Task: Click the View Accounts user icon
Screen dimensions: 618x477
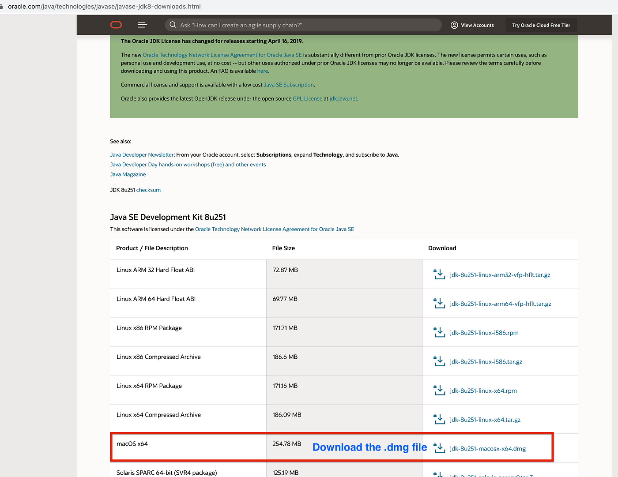Action: (x=454, y=25)
